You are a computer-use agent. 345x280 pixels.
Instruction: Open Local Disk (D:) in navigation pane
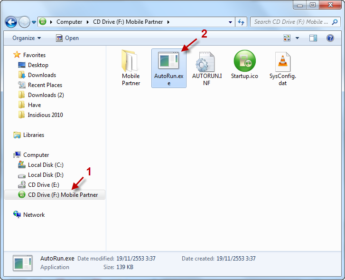click(46, 175)
